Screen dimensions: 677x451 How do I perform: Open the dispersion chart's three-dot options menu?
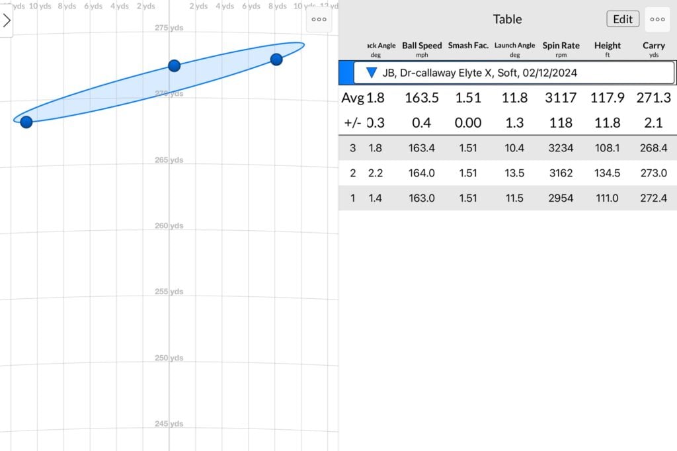tap(319, 20)
